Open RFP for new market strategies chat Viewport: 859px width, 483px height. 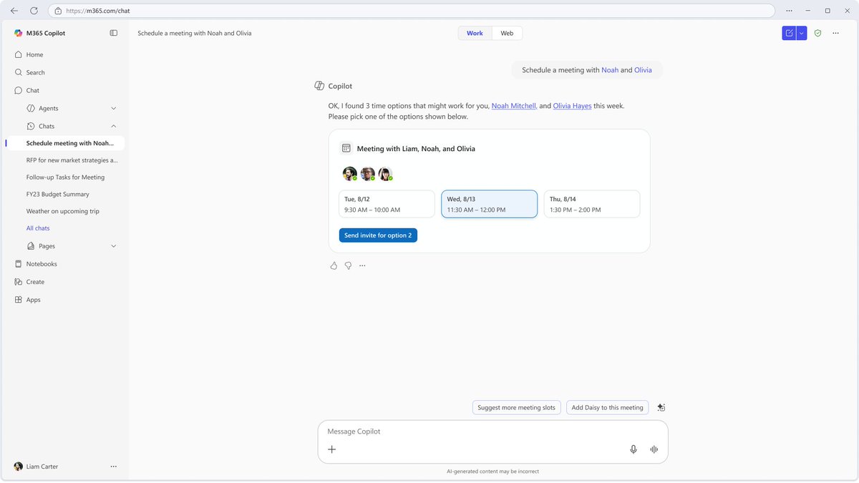[x=72, y=160]
